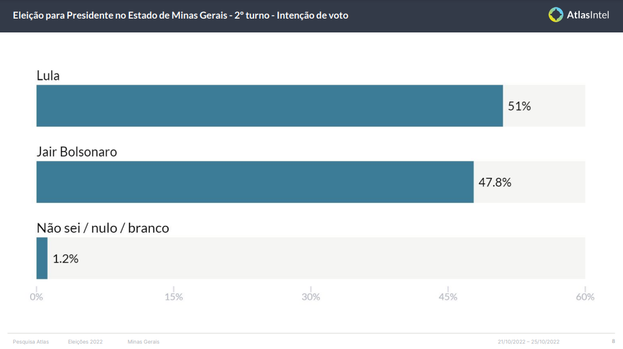Click the 15% axis tick label
The image size is (623, 349).
click(x=173, y=297)
